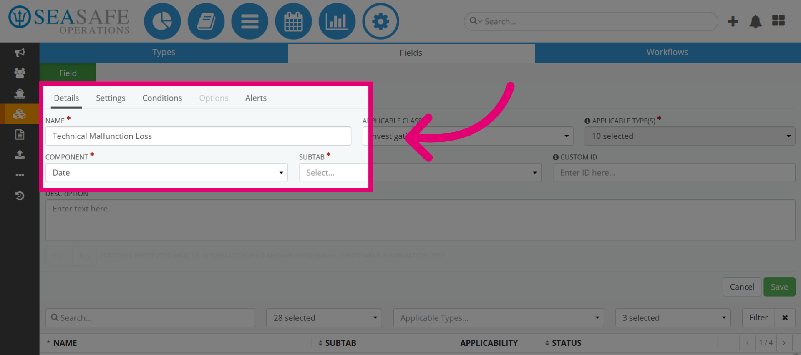
Task: Click the Cancel button
Action: (x=742, y=287)
